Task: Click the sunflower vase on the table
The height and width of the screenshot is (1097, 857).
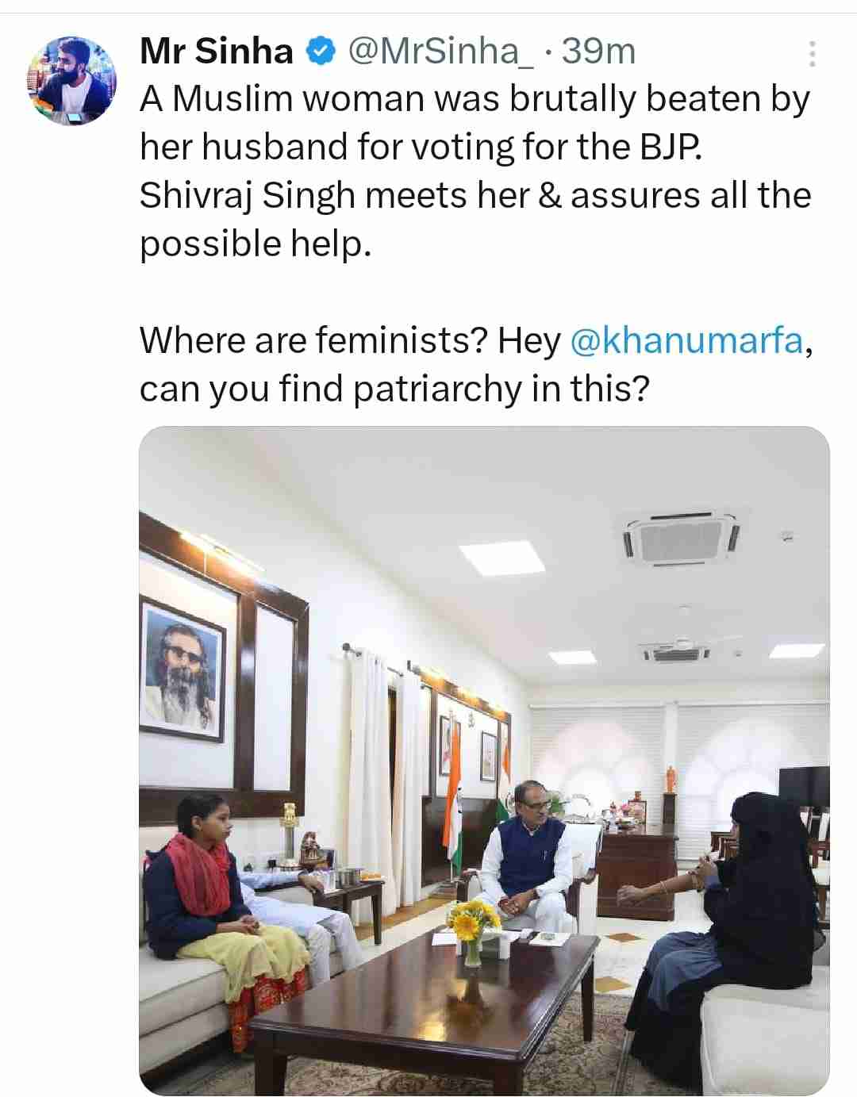Action: point(474,928)
